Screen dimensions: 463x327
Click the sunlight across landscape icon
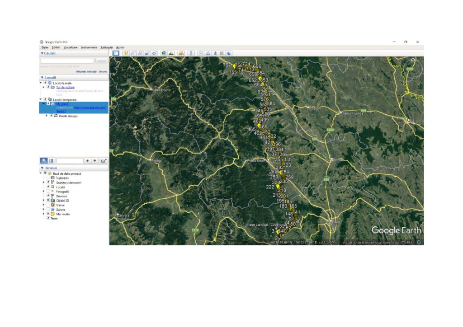point(171,53)
